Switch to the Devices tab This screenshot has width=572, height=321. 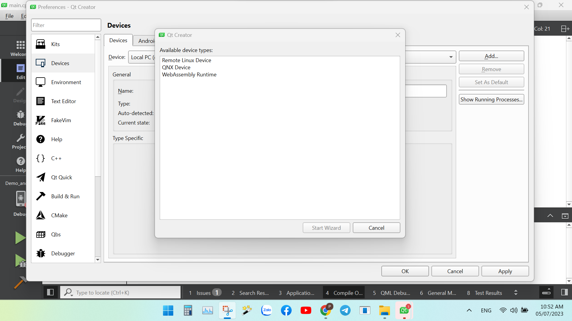pos(118,40)
